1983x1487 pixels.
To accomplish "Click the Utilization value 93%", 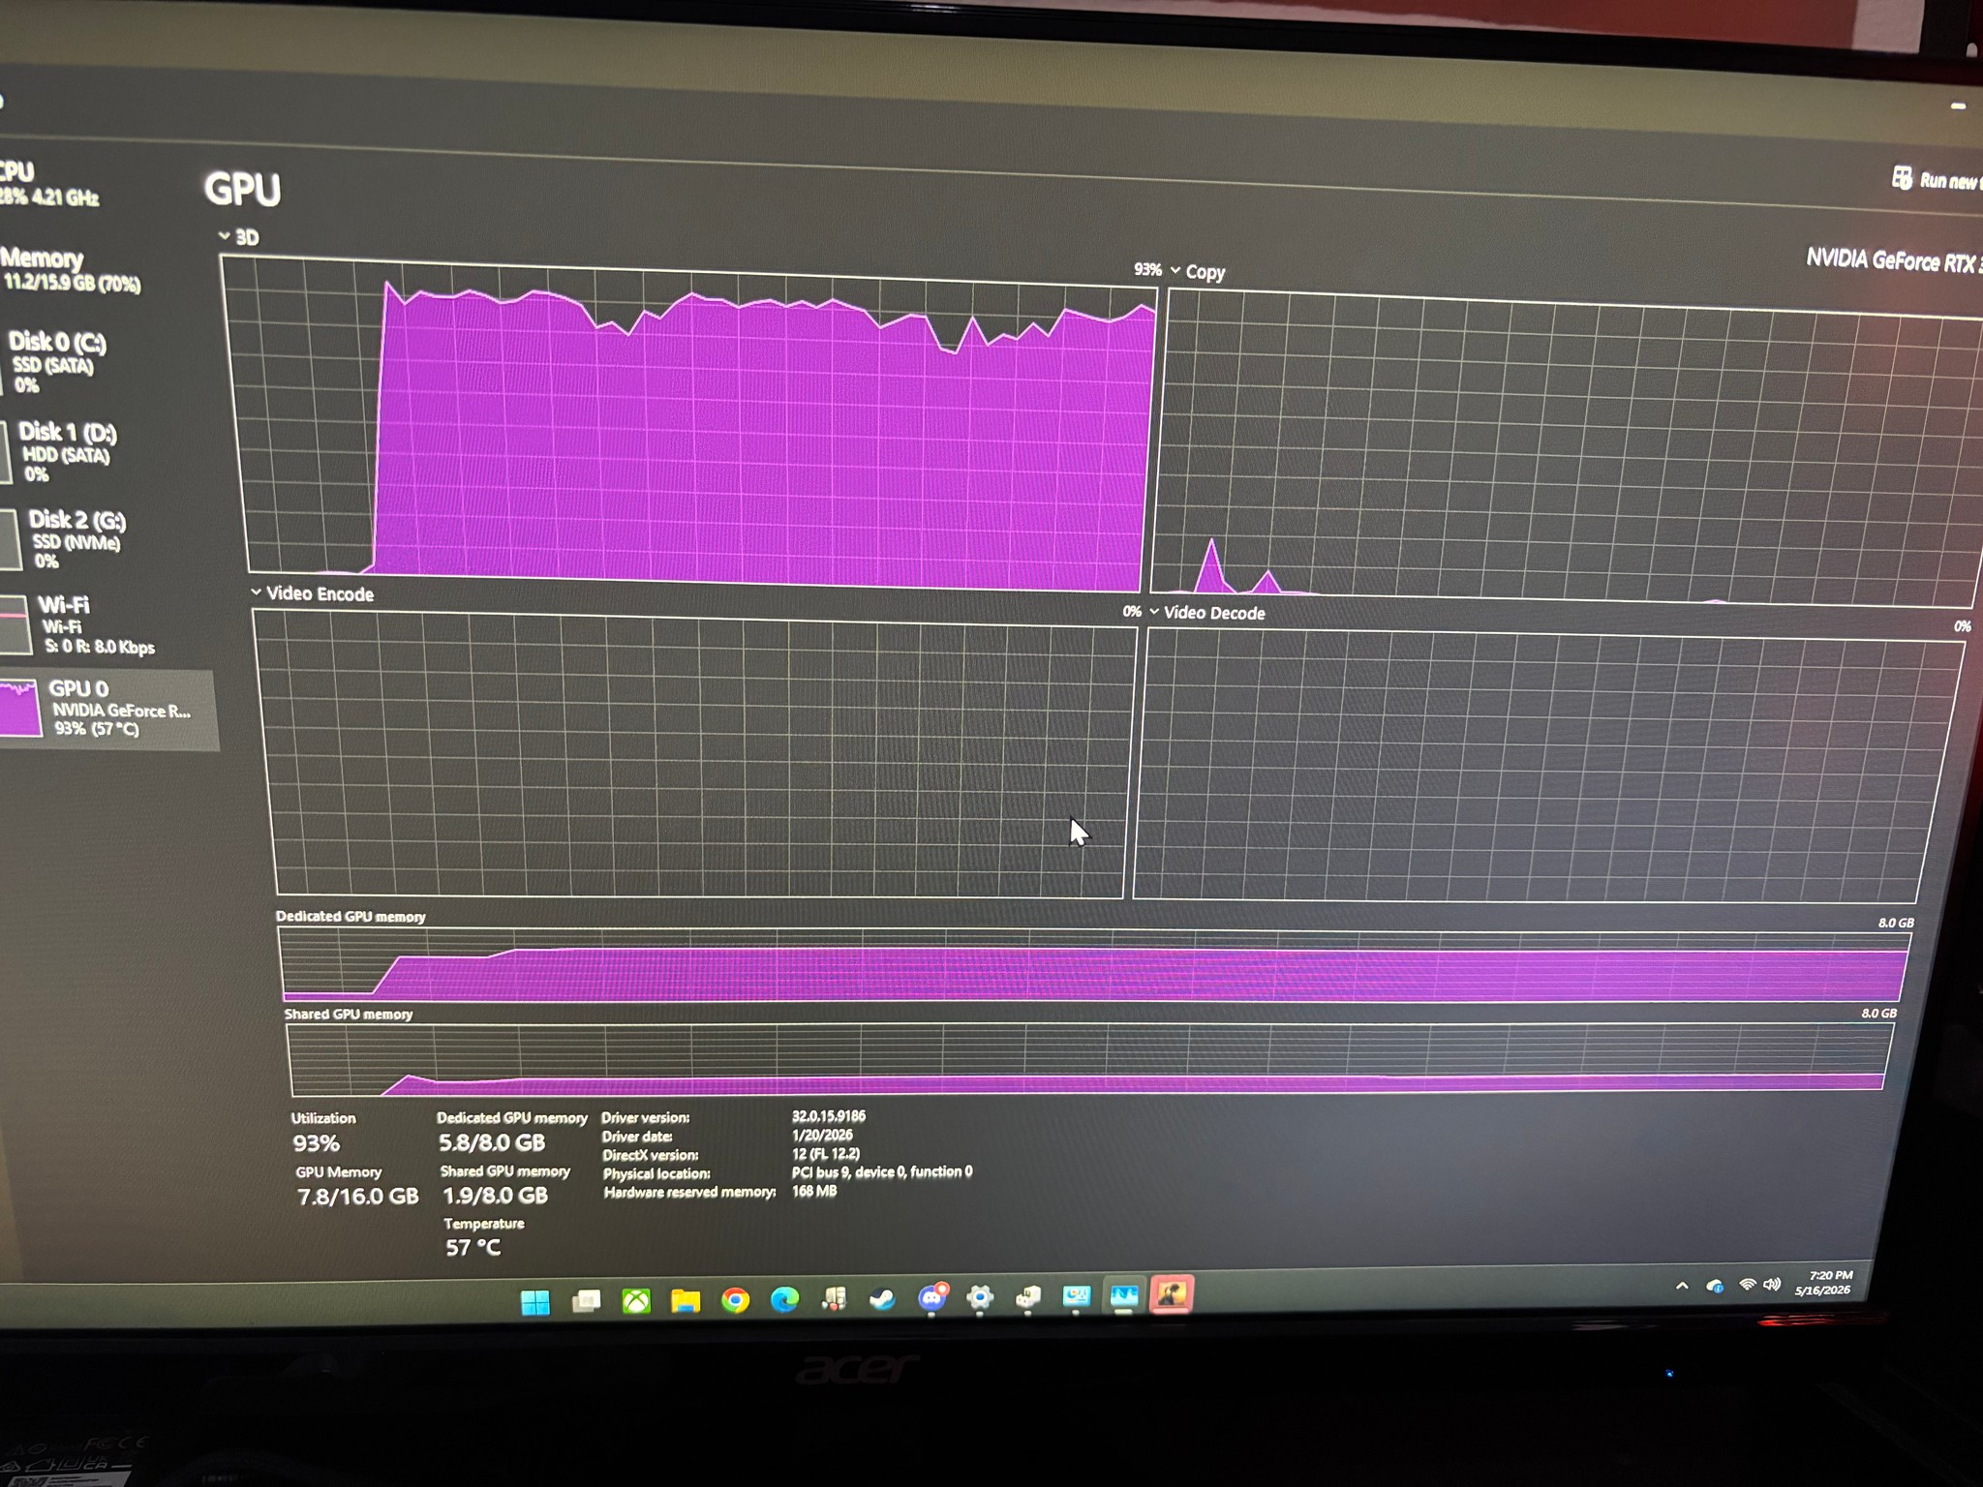I will click(317, 1143).
